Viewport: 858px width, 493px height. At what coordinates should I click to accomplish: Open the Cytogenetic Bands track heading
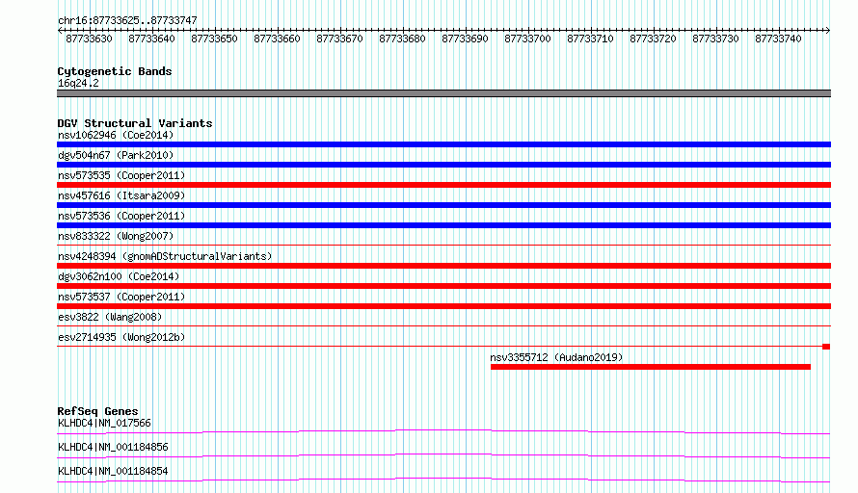coord(115,71)
